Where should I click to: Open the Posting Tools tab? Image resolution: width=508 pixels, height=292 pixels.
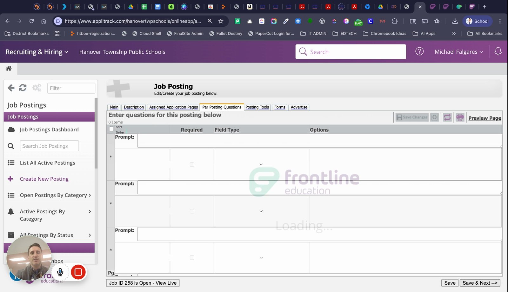point(257,107)
